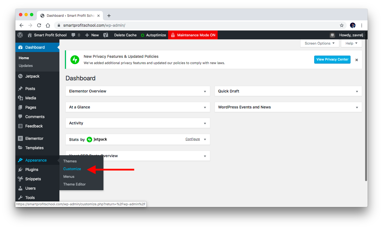Click the Jetpack icon in sidebar
Screen dimensions: 383x229
pos(20,76)
